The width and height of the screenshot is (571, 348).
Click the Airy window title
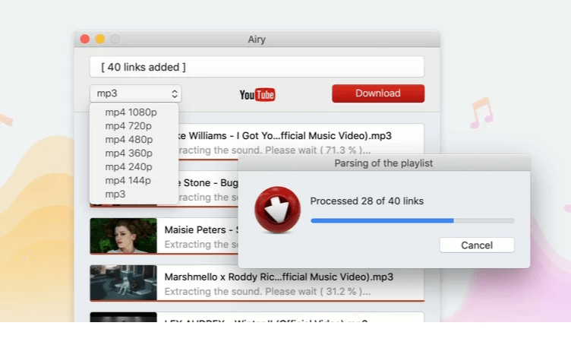[257, 39]
